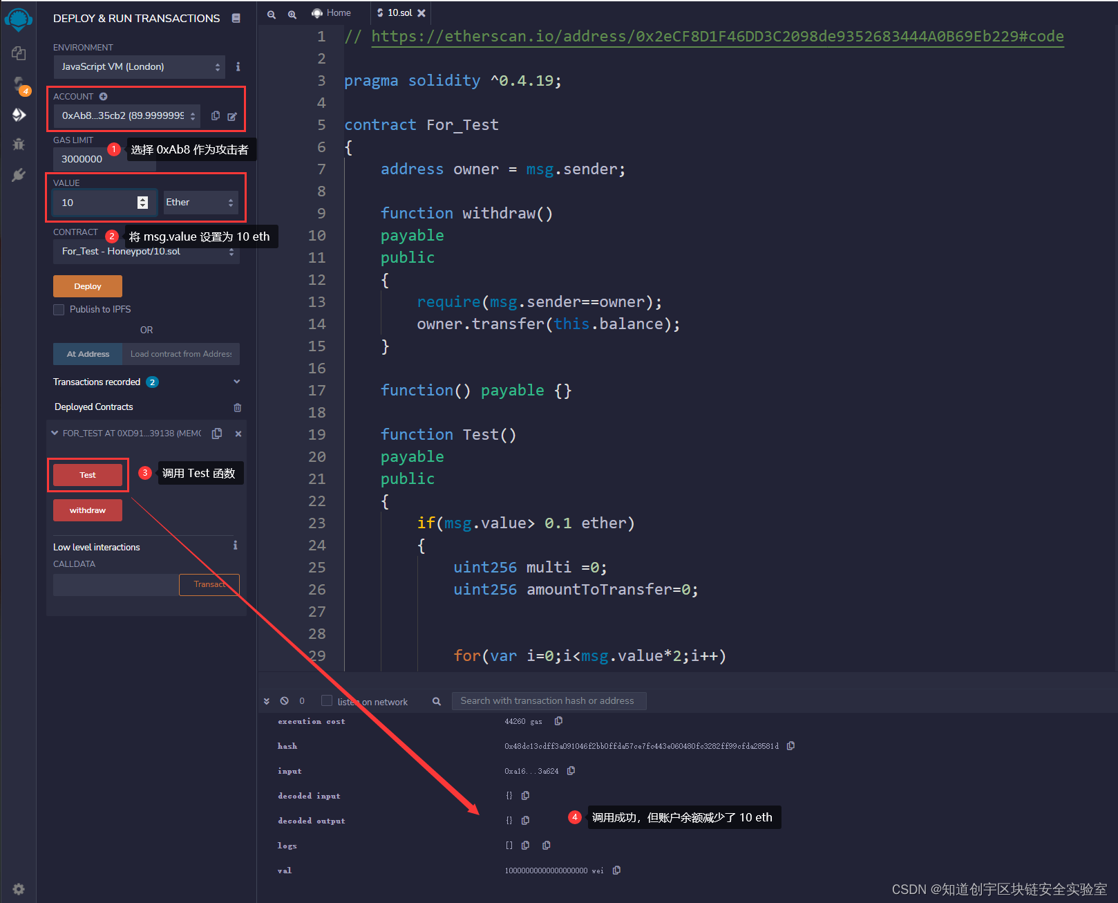Click the pending transactions counter 0

[x=302, y=701]
